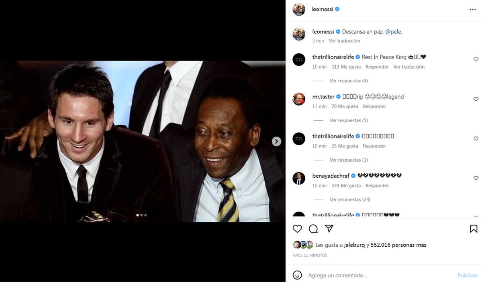
Task: Click Responder under mr.taster's comment
Action: click(x=374, y=106)
